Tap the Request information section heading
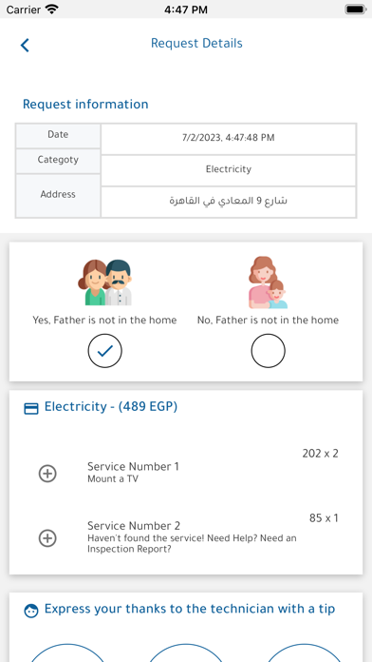Screen dimensions: 372x662 click(85, 104)
